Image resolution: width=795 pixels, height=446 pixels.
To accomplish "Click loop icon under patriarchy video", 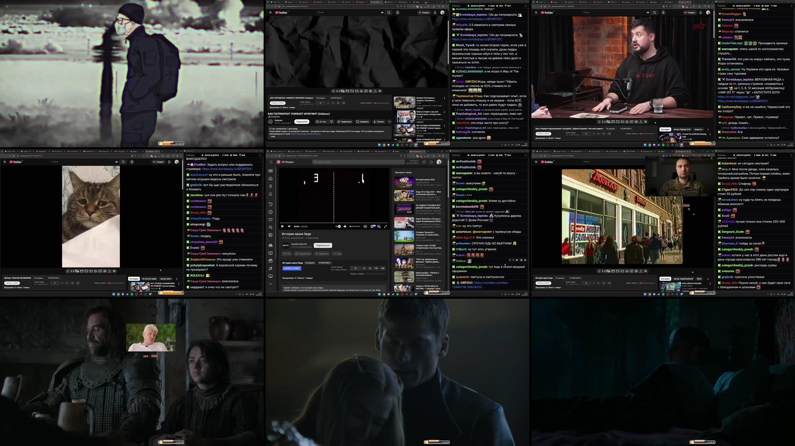I will (333, 91).
